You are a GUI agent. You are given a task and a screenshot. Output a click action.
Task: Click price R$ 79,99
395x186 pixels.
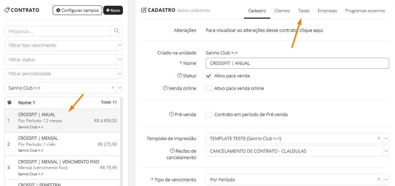(108, 168)
